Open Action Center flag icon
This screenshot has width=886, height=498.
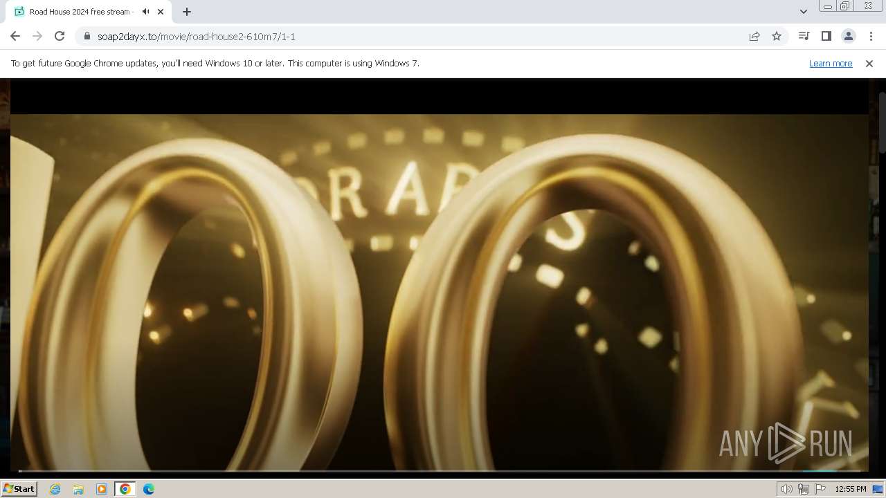point(820,489)
